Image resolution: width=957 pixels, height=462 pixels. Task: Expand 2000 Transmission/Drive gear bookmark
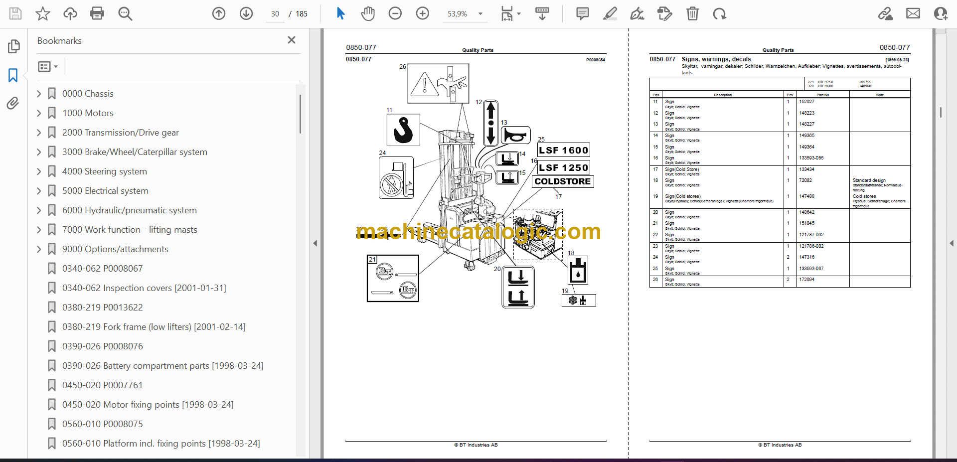point(39,133)
